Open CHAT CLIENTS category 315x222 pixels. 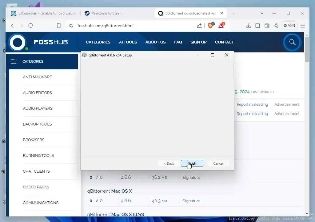coord(36,171)
